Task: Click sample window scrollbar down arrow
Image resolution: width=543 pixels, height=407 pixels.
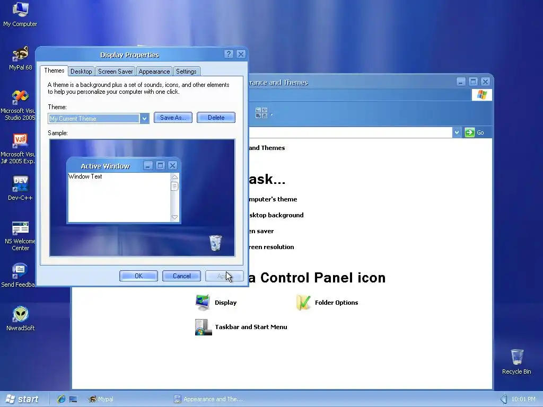Action: (174, 217)
